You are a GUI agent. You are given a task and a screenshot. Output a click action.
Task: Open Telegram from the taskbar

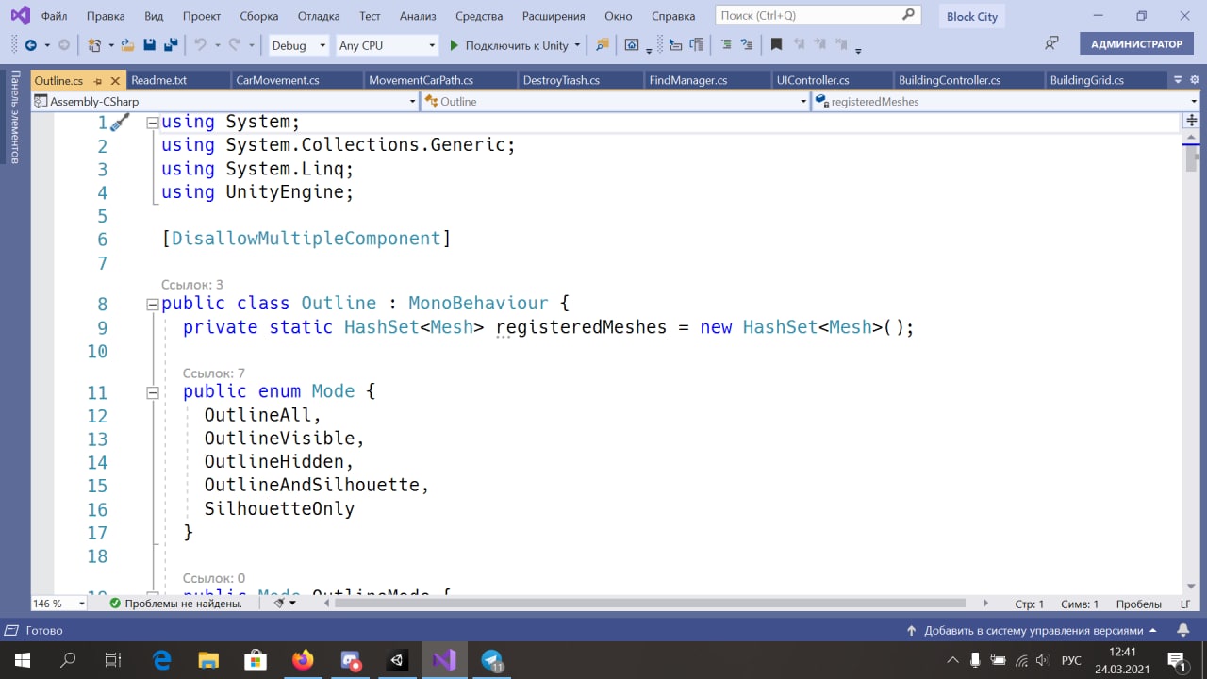tap(491, 660)
